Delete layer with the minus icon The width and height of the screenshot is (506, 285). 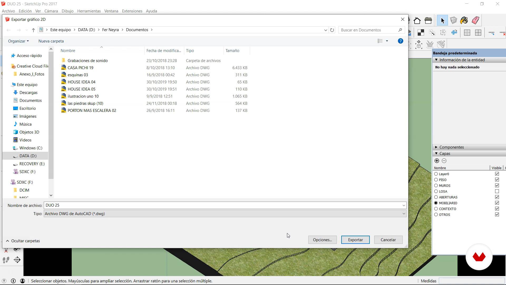point(444,161)
